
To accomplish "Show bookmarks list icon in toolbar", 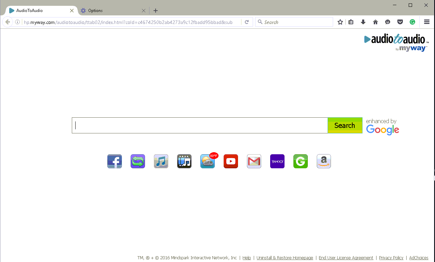I will pos(351,22).
